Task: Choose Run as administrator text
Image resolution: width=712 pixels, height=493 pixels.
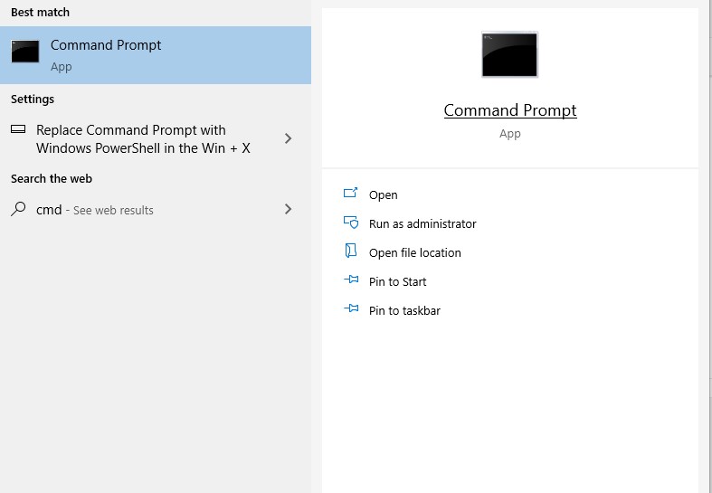Action: click(422, 224)
